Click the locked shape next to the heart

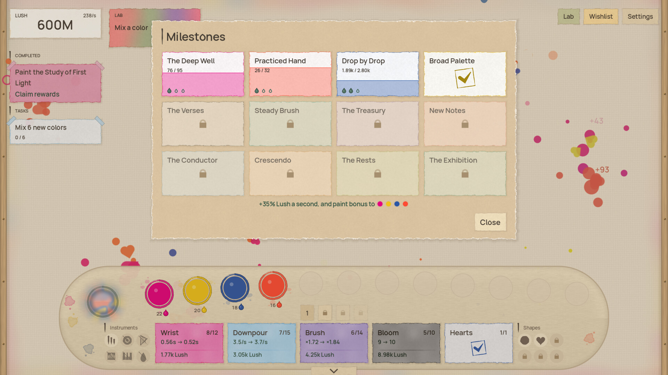coord(557,340)
